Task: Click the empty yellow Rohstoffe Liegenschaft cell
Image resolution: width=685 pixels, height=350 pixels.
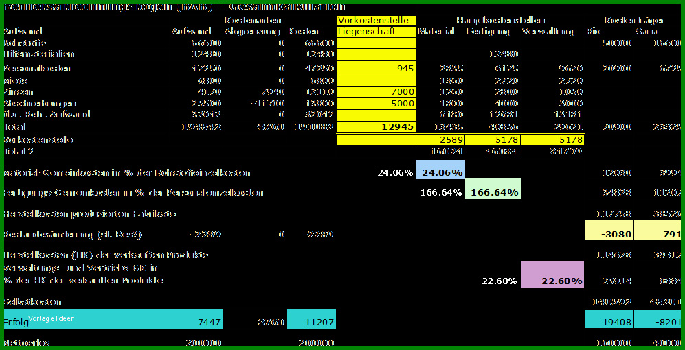Action: tap(376, 43)
